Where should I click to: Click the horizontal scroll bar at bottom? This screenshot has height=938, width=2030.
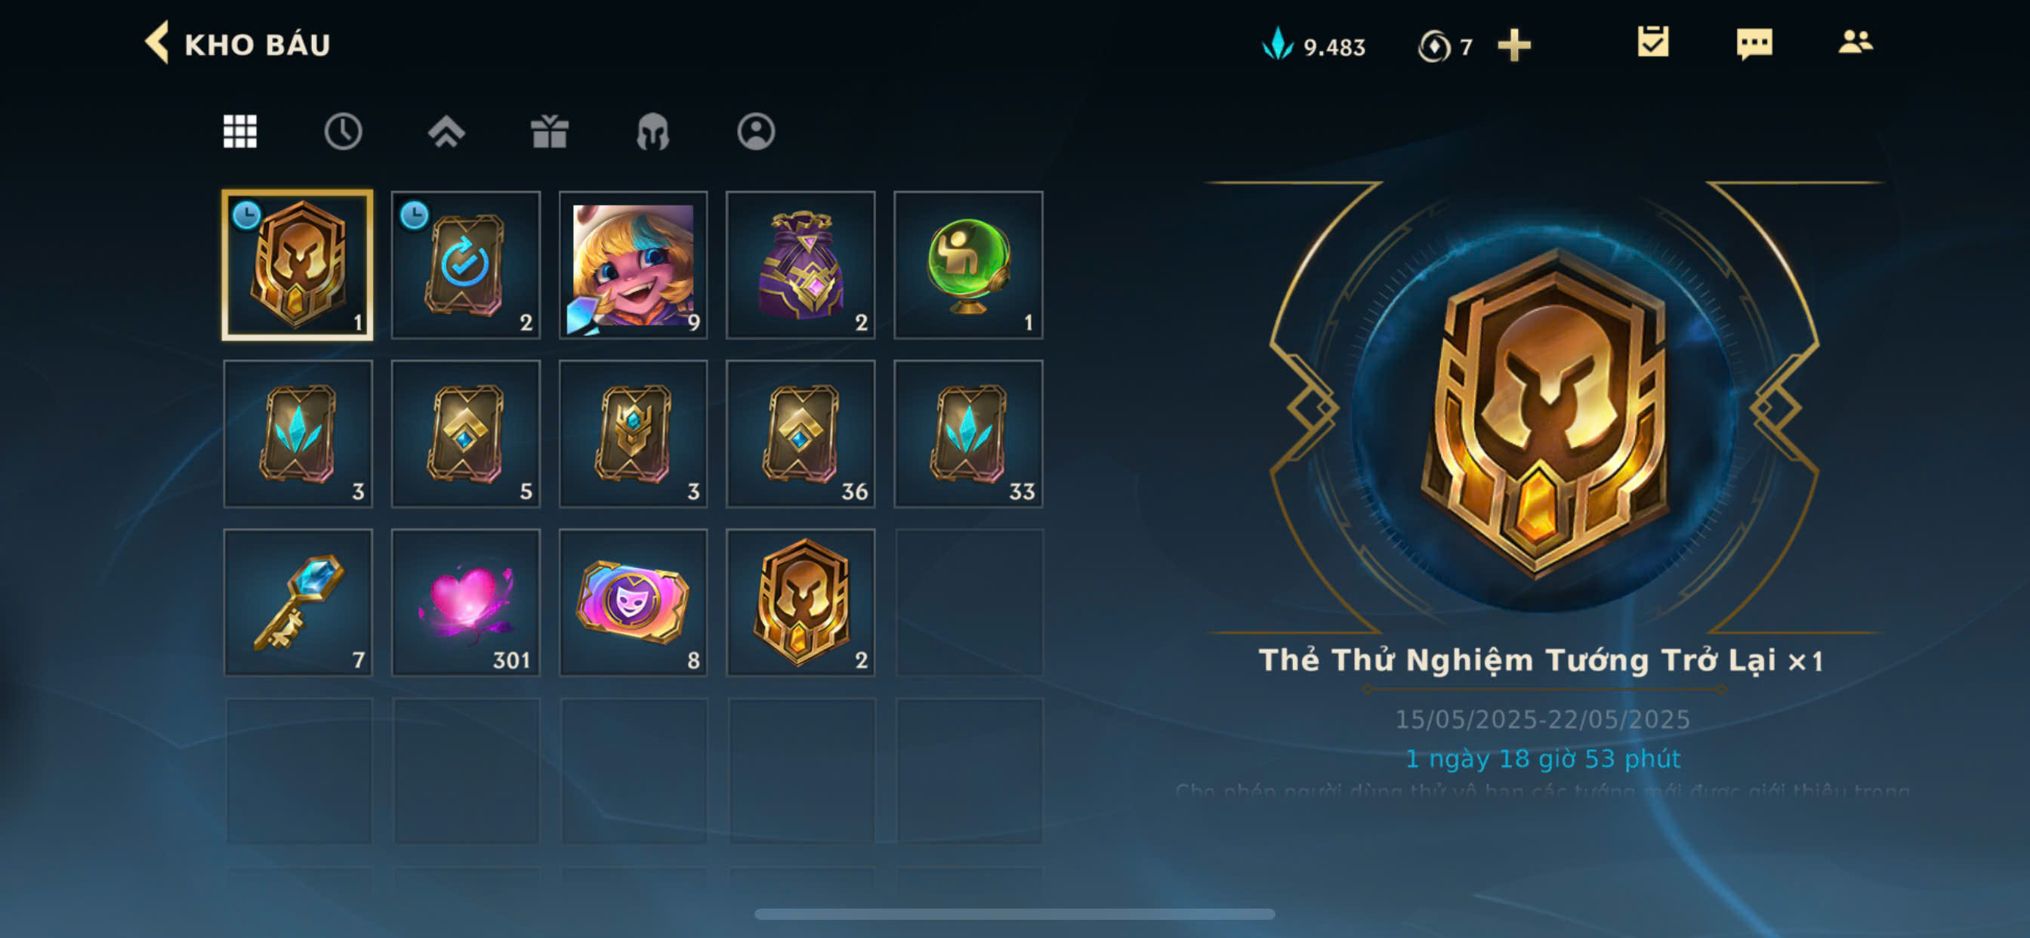[1014, 915]
